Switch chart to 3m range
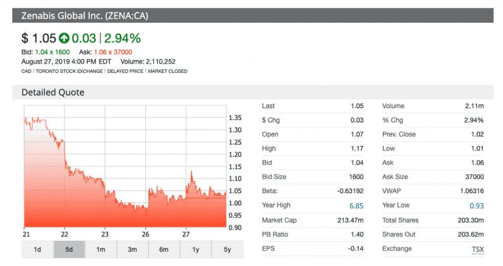 [x=132, y=250]
